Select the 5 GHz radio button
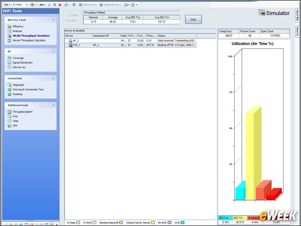 (67, 21)
